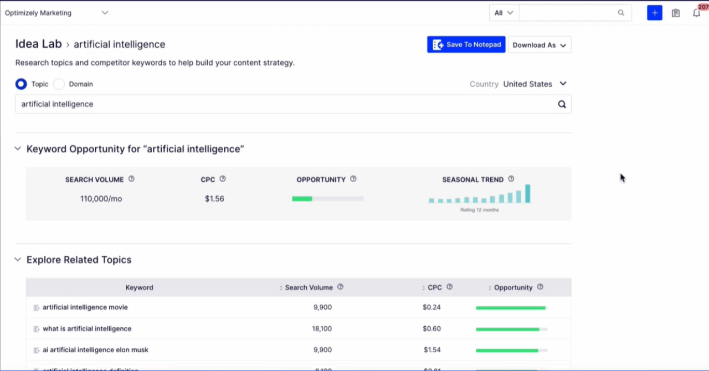The image size is (709, 371).
Task: Click the CPC info icon in summary card
Action: (223, 179)
